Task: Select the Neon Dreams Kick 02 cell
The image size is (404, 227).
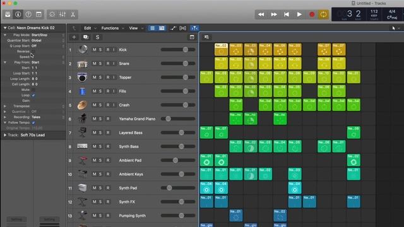Action: 221,49
